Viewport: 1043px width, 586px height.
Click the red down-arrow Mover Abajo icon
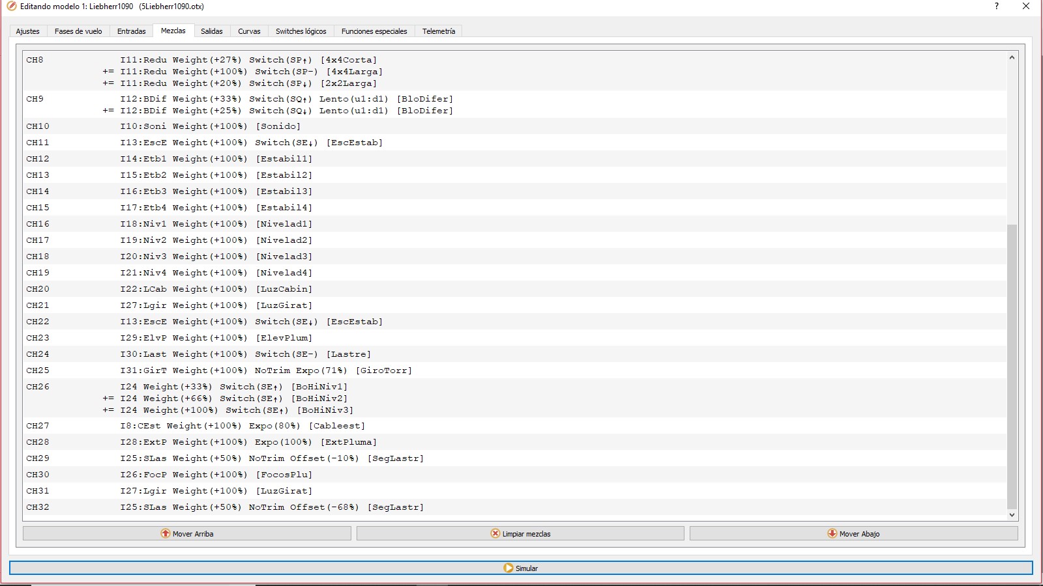pyautogui.click(x=832, y=533)
